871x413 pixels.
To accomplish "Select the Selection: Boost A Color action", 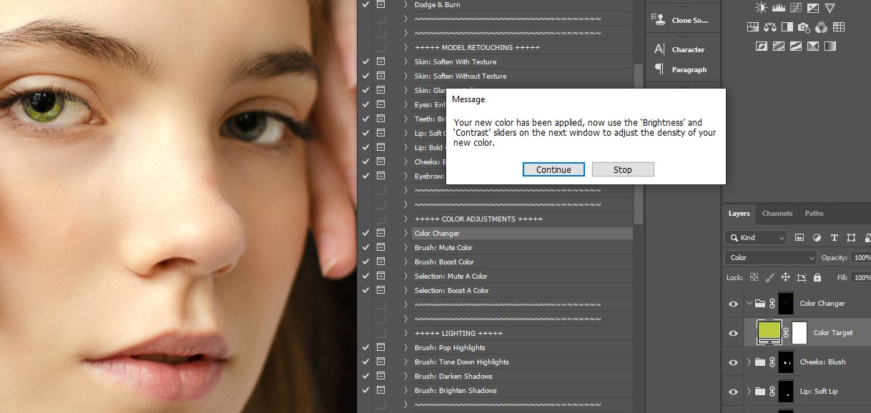I will [x=451, y=291].
